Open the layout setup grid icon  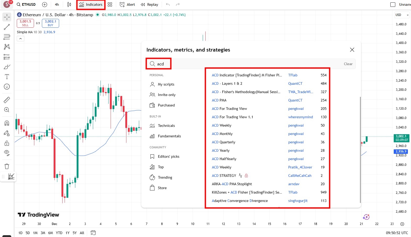[110, 4]
